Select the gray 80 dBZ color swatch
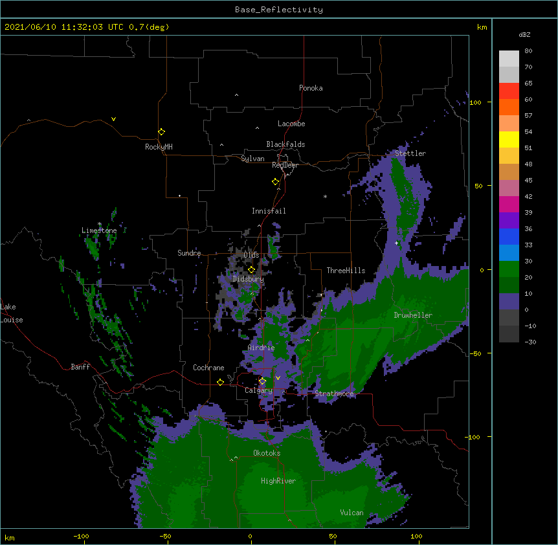The width and height of the screenshot is (558, 545). click(509, 59)
